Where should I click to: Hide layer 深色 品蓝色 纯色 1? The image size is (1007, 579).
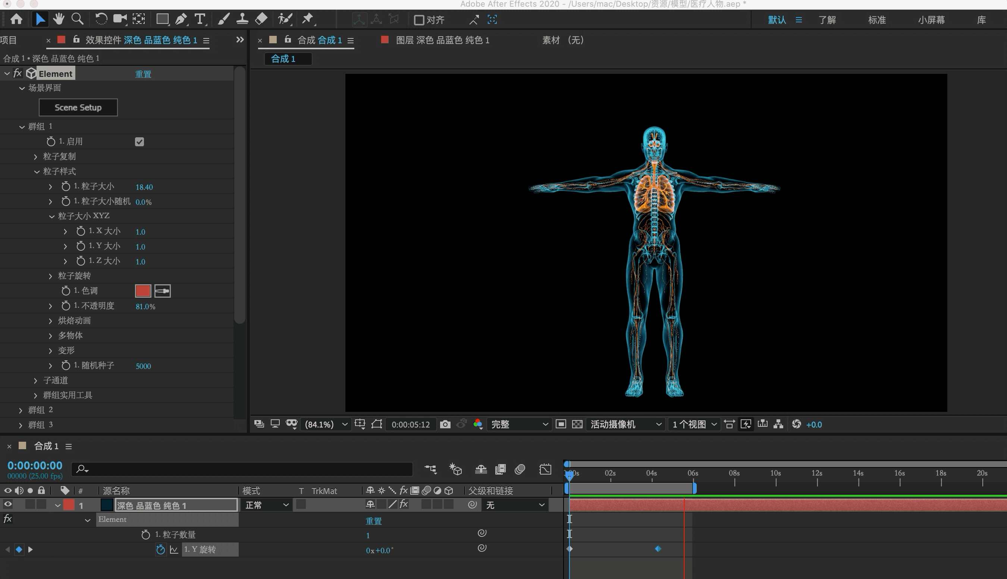(7, 505)
